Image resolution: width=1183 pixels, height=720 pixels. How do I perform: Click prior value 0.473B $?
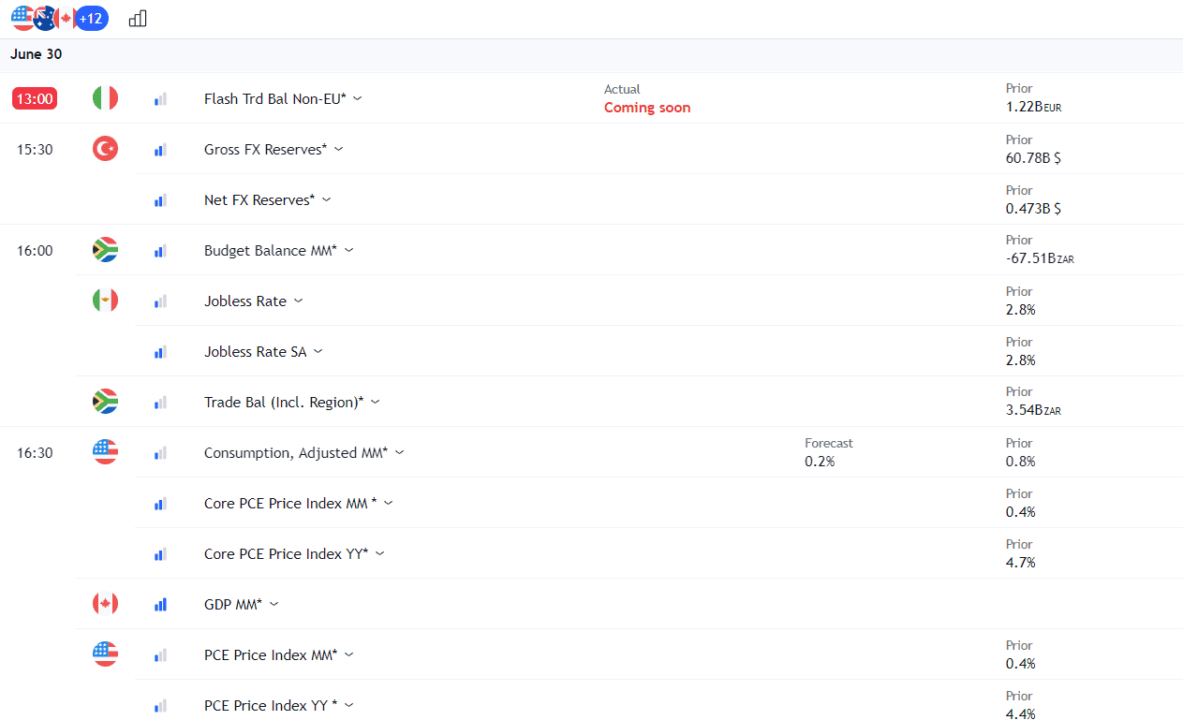click(x=1034, y=209)
